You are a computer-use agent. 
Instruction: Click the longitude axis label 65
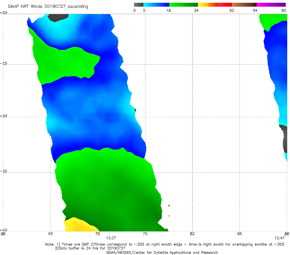(51, 234)
